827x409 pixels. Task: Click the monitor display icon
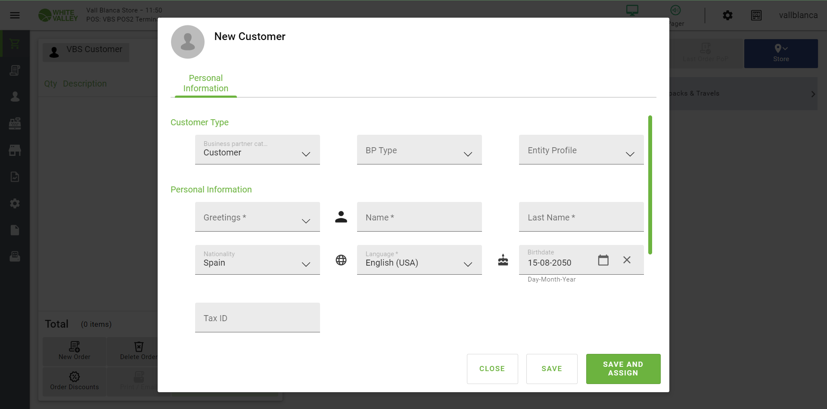[632, 11]
